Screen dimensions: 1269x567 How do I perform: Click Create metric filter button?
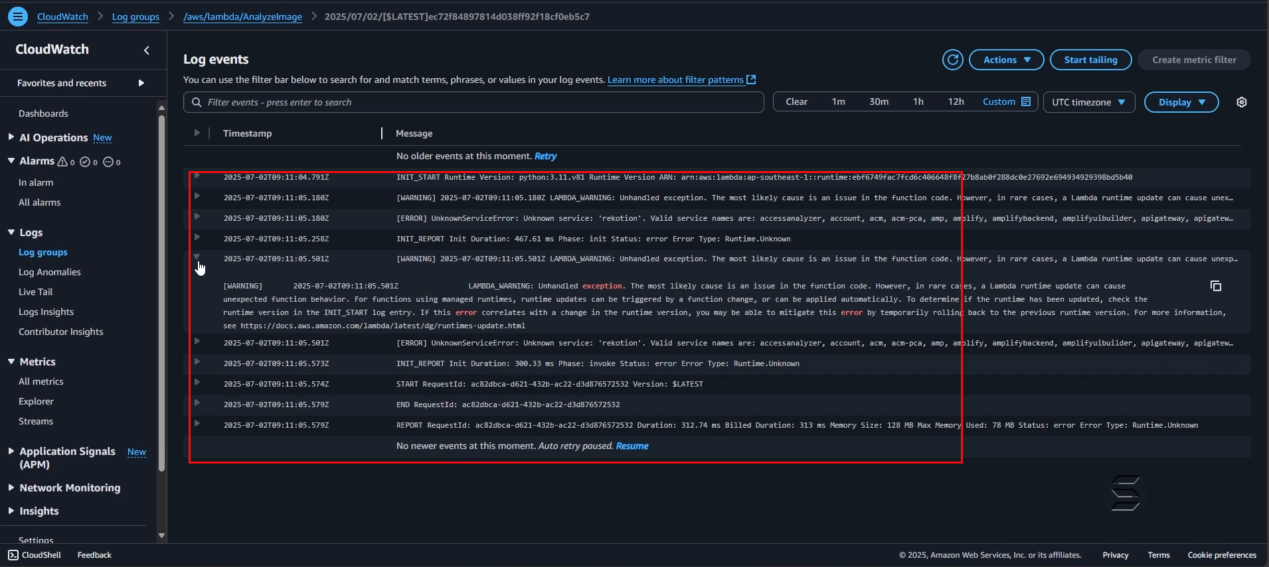1194,60
